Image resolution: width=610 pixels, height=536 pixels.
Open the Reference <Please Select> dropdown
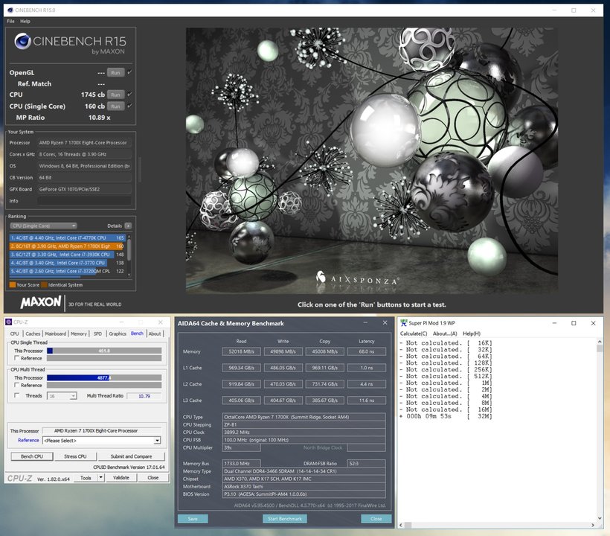click(x=101, y=441)
